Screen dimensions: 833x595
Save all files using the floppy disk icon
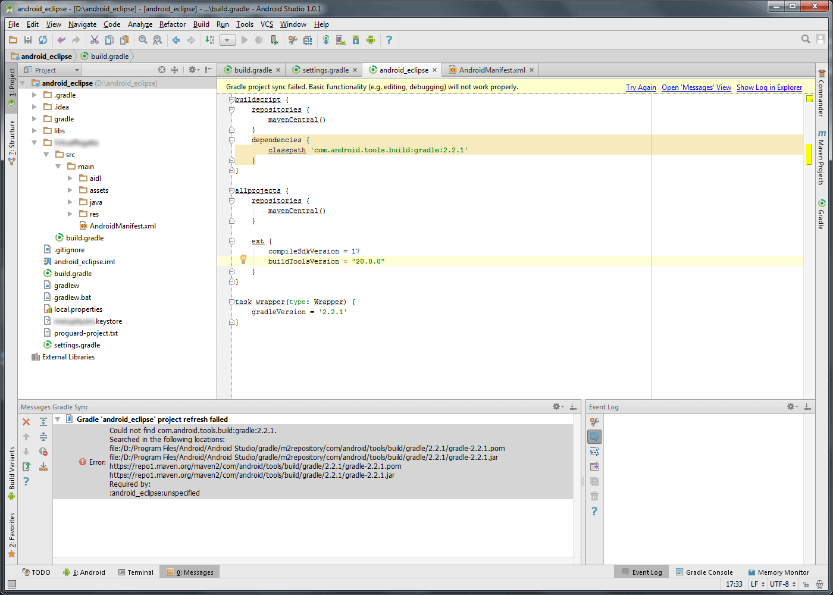click(x=28, y=40)
